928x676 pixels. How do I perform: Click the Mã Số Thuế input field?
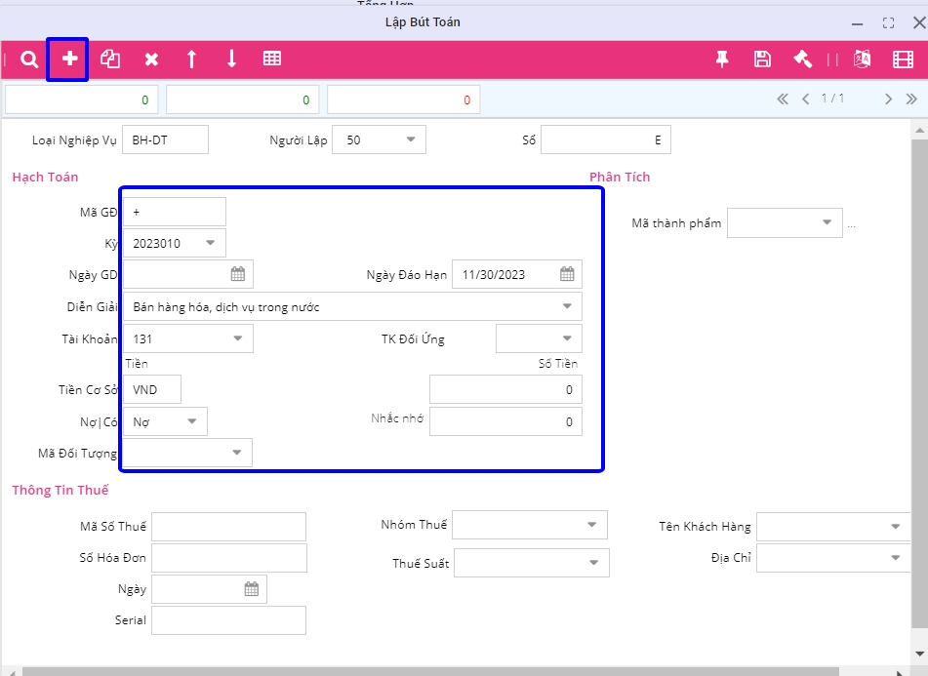[x=228, y=527]
